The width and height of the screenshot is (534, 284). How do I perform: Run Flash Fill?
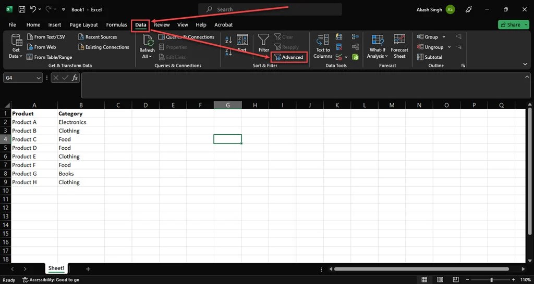[339, 36]
